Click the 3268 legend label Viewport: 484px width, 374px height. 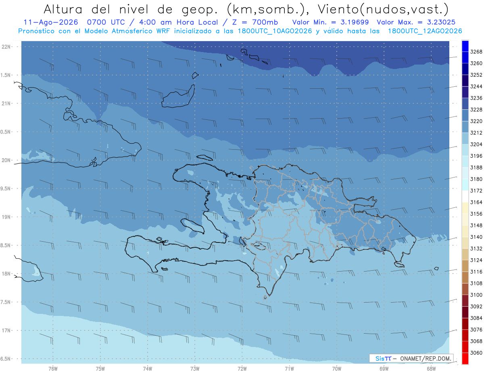pyautogui.click(x=476, y=52)
